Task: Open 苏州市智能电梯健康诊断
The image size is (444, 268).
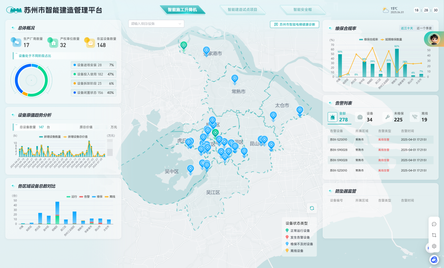Action: click(x=294, y=25)
